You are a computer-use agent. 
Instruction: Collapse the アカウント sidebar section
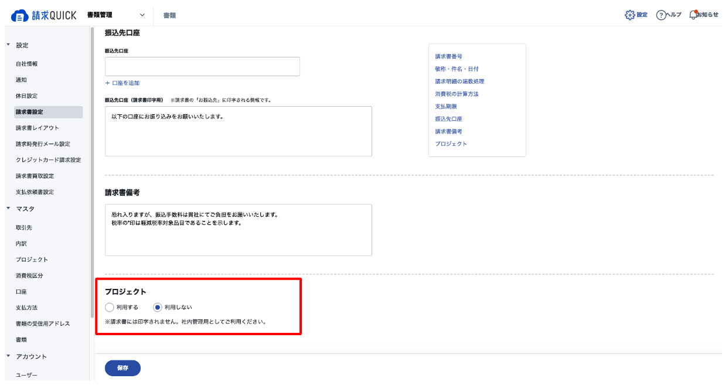[x=8, y=356]
